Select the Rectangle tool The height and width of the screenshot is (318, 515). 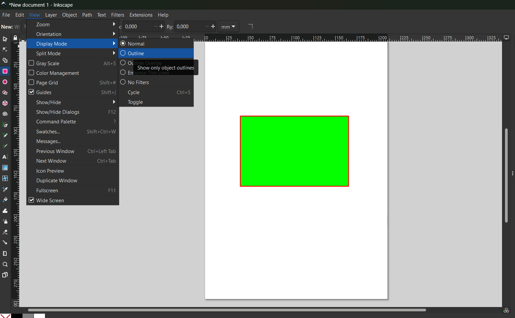(5, 71)
